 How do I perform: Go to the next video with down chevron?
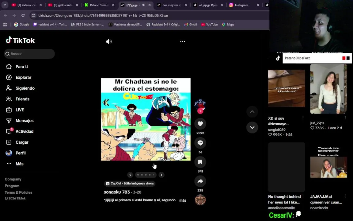coord(252,127)
